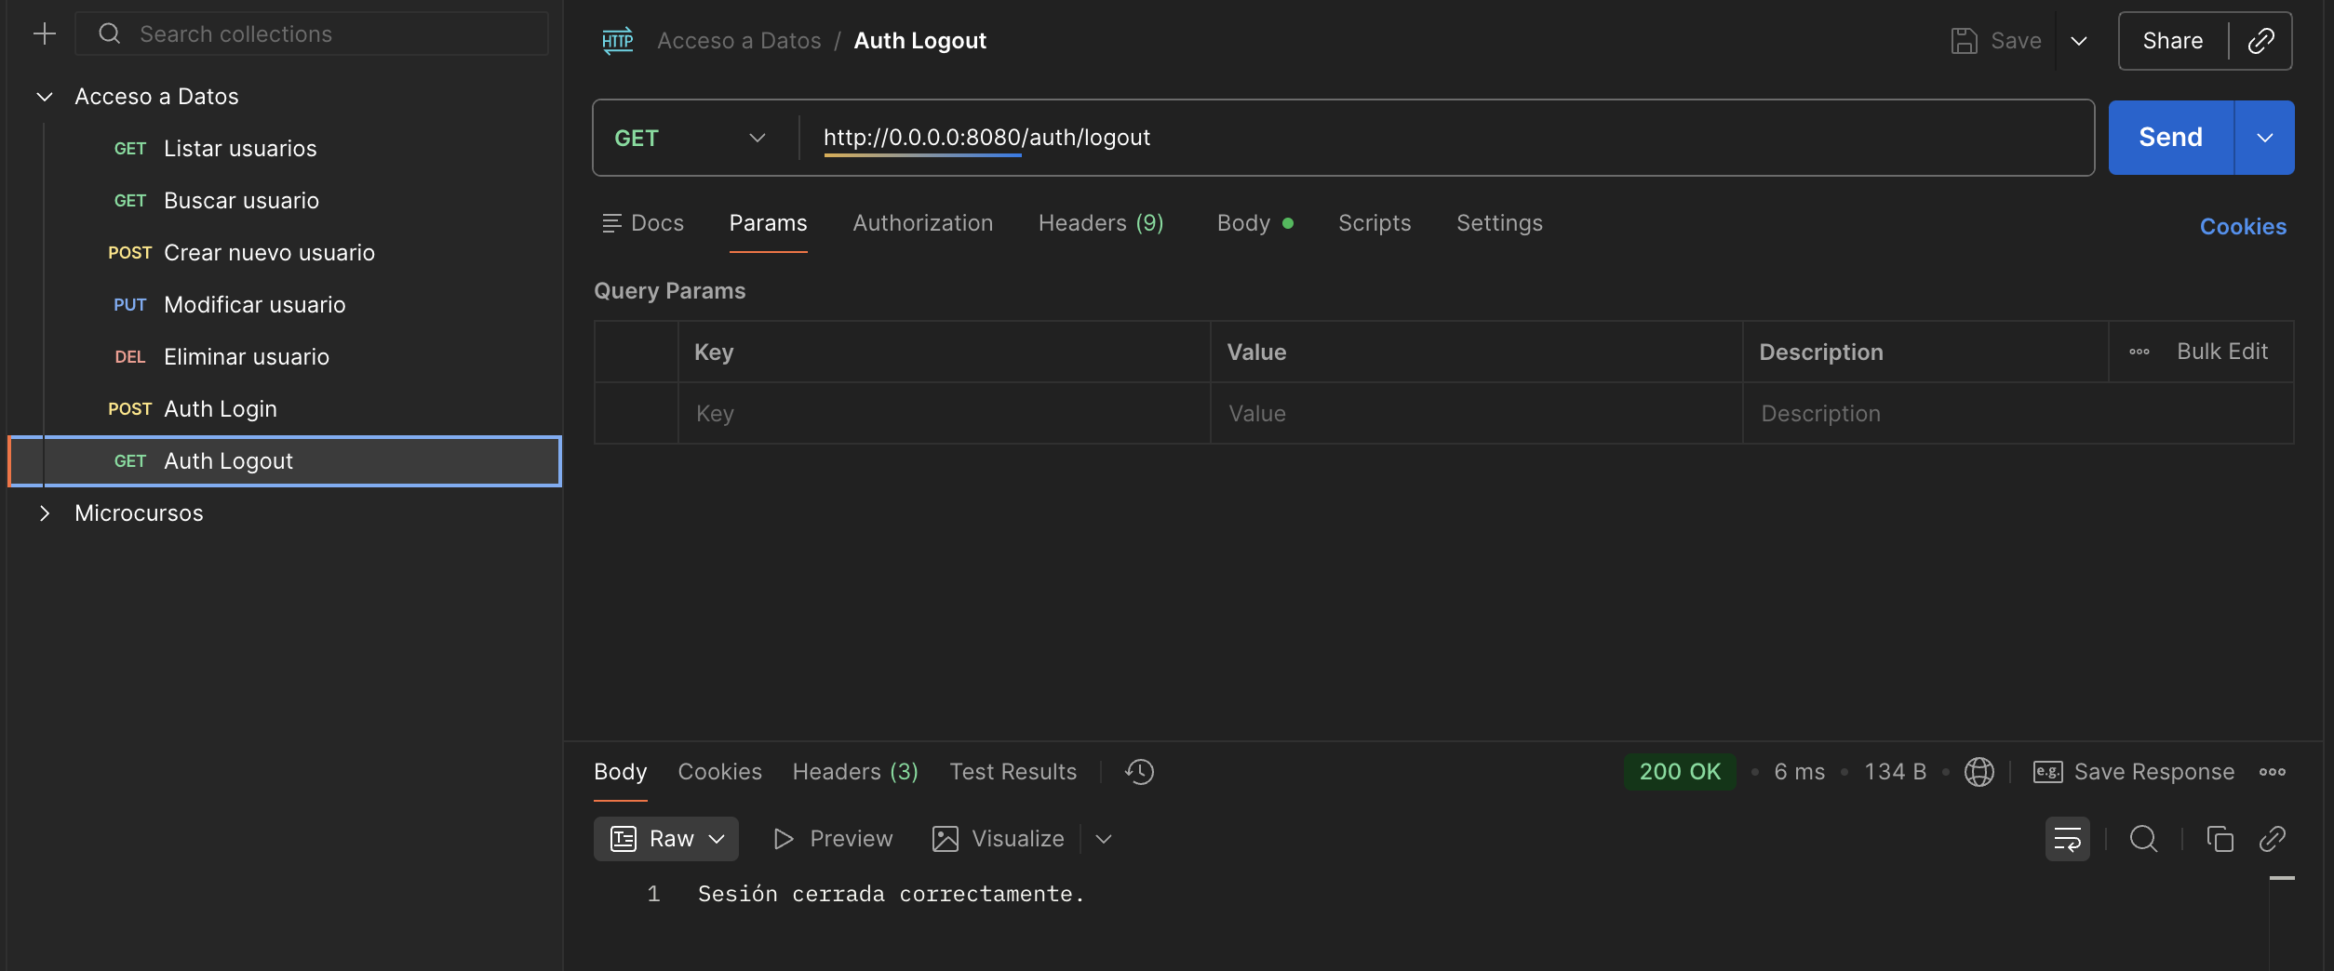Copy the response body with the copy icon

[x=2220, y=839]
